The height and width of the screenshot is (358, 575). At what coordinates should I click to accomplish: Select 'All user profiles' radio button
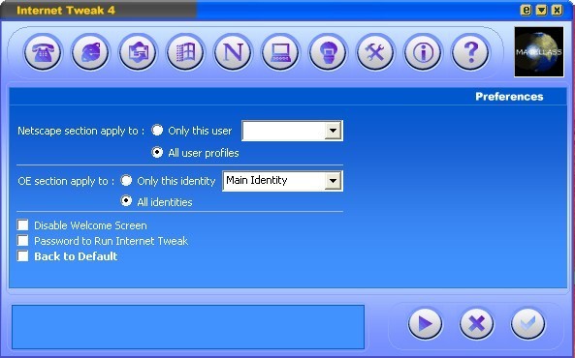157,152
